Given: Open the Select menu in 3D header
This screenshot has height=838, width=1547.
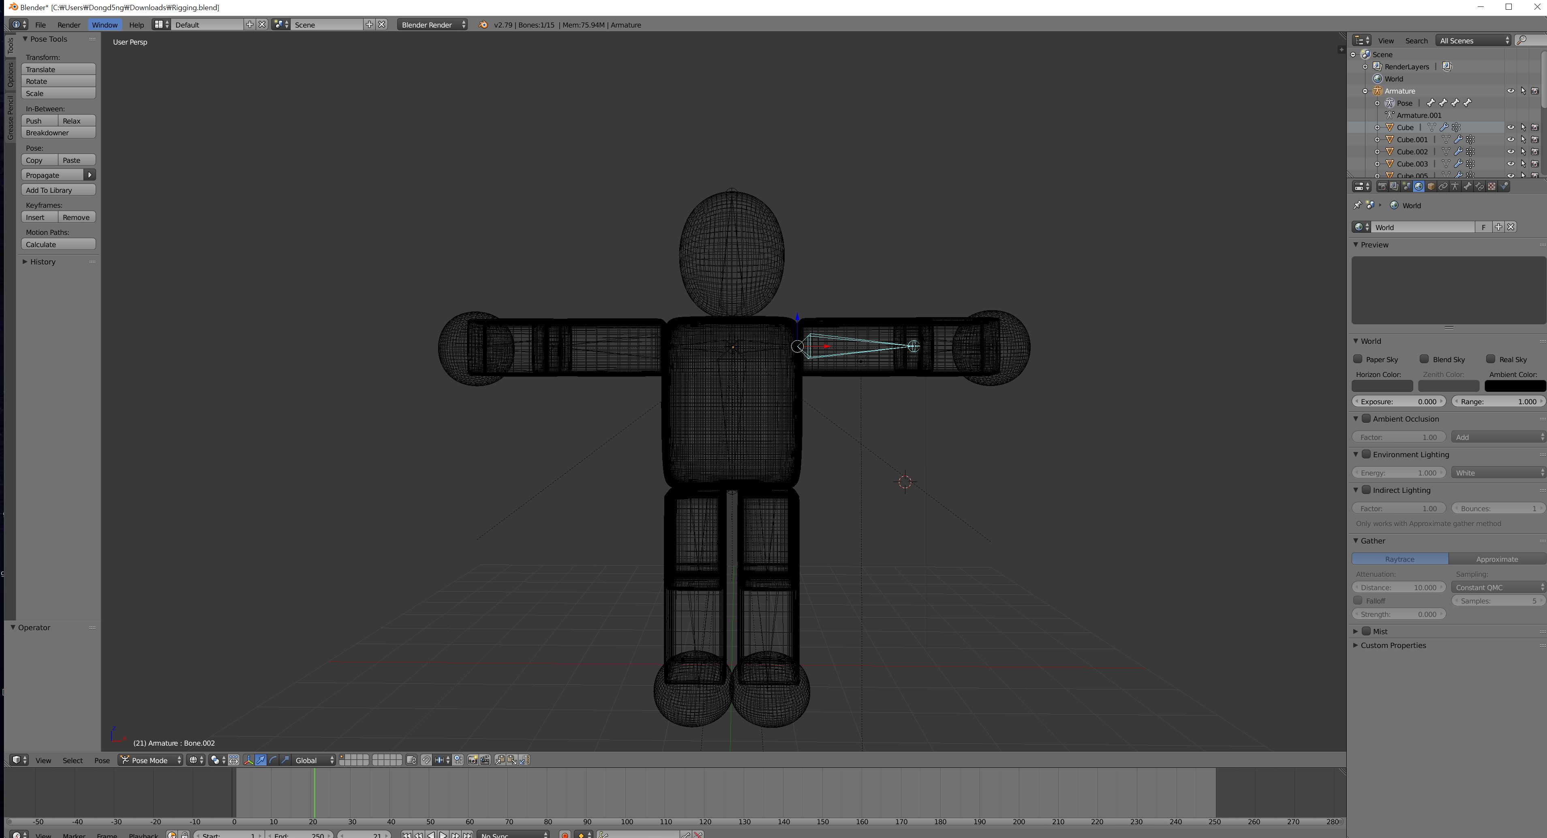Looking at the screenshot, I should pyautogui.click(x=73, y=760).
